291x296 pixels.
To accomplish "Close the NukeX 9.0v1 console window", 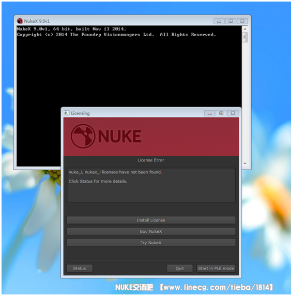I will pos(242,21).
